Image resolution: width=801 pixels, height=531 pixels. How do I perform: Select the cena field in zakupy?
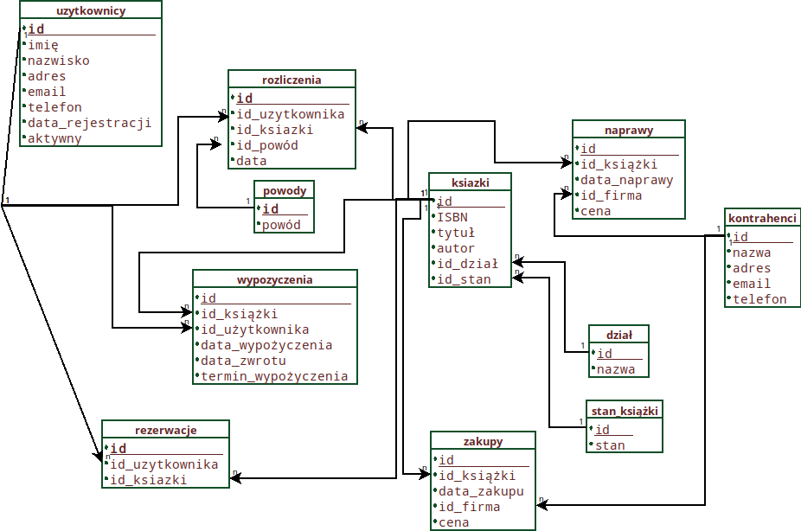pos(453,523)
